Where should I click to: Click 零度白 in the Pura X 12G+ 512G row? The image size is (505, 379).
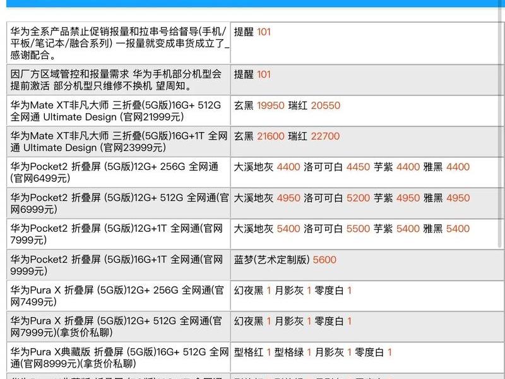329,322
